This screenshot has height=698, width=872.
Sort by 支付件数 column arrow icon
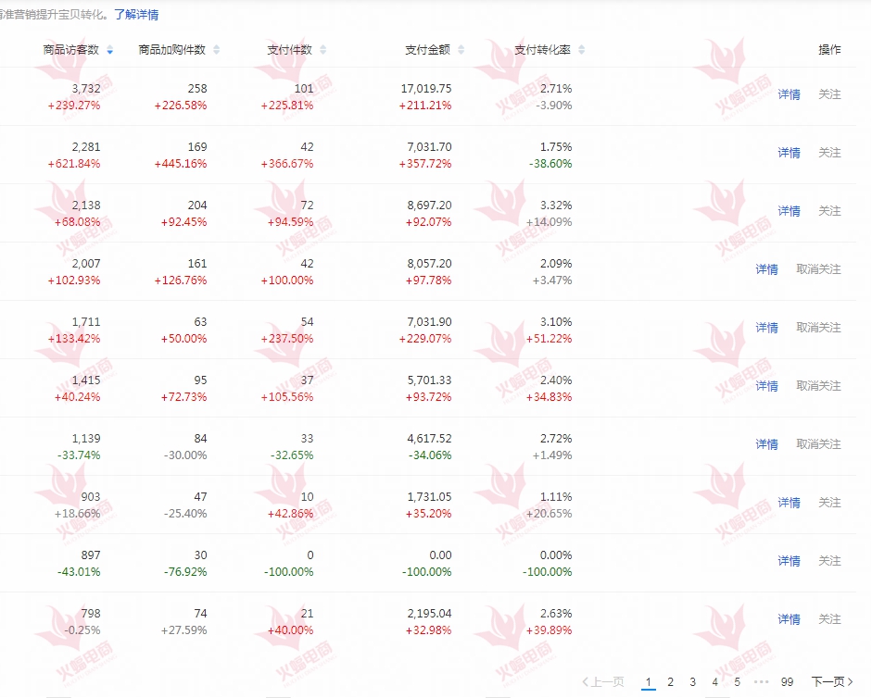pyautogui.click(x=322, y=50)
